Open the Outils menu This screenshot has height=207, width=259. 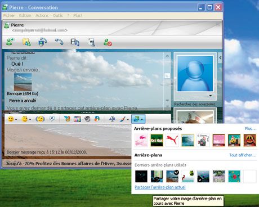point(58,16)
